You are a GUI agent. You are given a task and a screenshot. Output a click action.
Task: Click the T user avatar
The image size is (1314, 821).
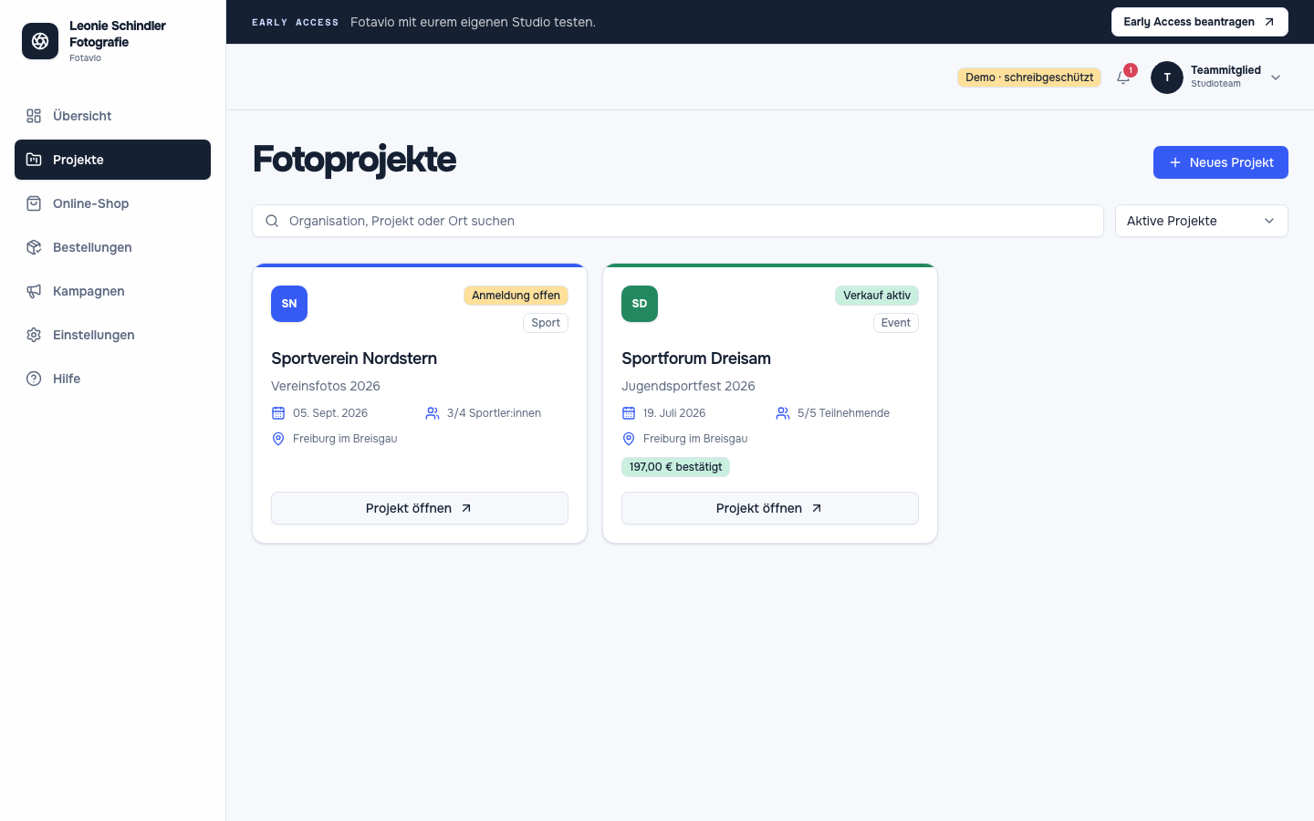[1167, 78]
